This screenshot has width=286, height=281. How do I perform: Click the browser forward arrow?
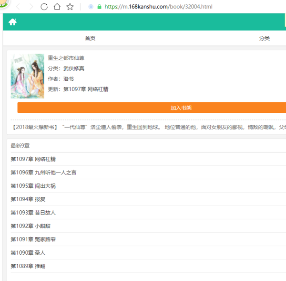31,7
